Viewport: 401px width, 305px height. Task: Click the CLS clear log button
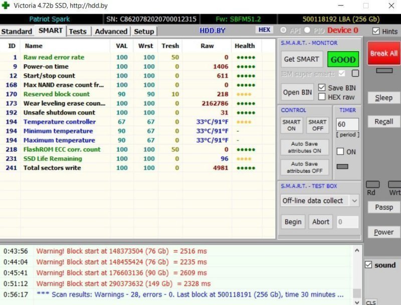point(370,302)
